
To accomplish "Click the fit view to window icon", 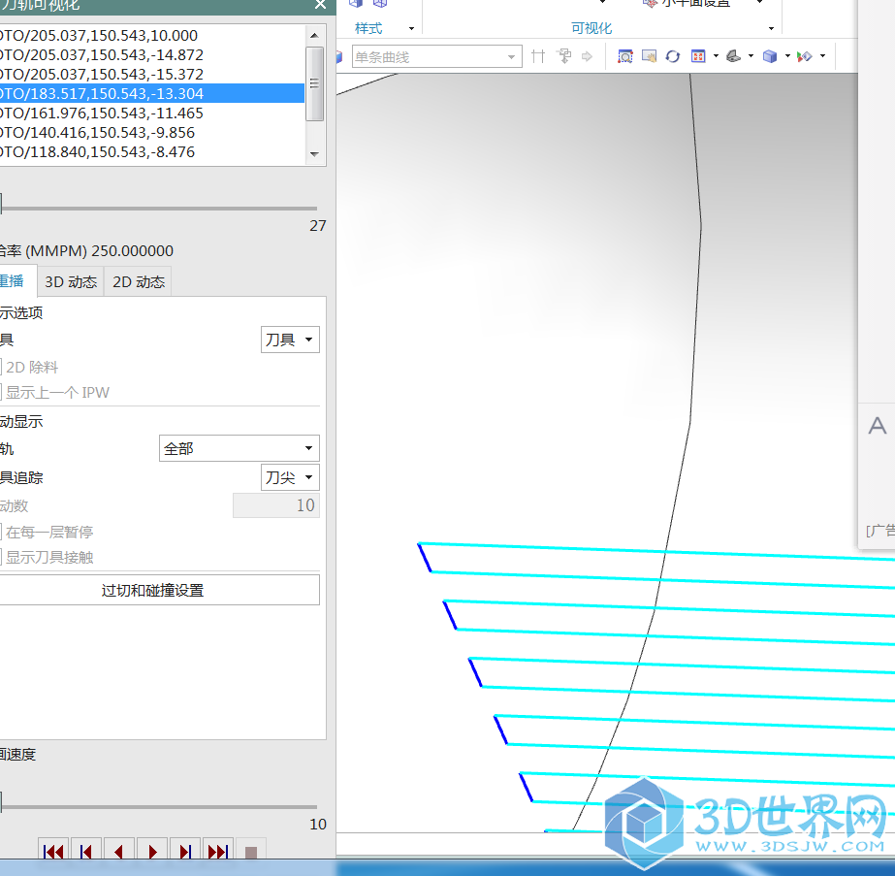I will tap(698, 56).
